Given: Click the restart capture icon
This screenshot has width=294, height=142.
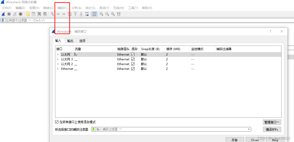Looking at the screenshot, I should click(x=15, y=14).
